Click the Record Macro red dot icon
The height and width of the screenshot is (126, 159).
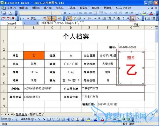(28, 19)
